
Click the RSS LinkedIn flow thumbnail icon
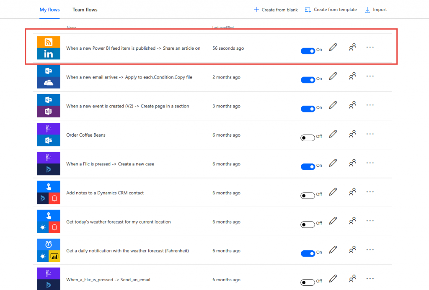coord(48,48)
